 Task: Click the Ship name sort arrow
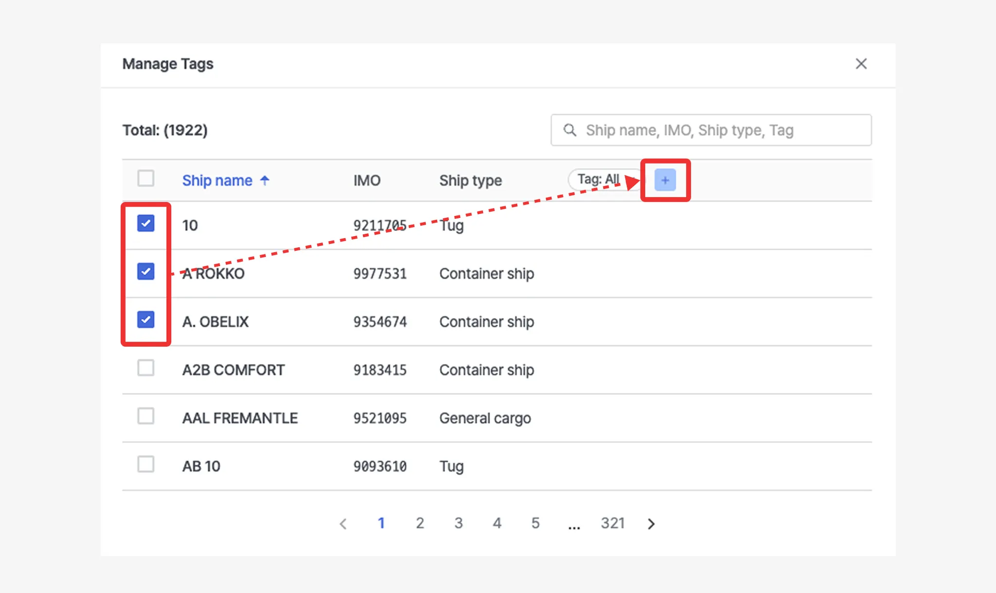(265, 180)
